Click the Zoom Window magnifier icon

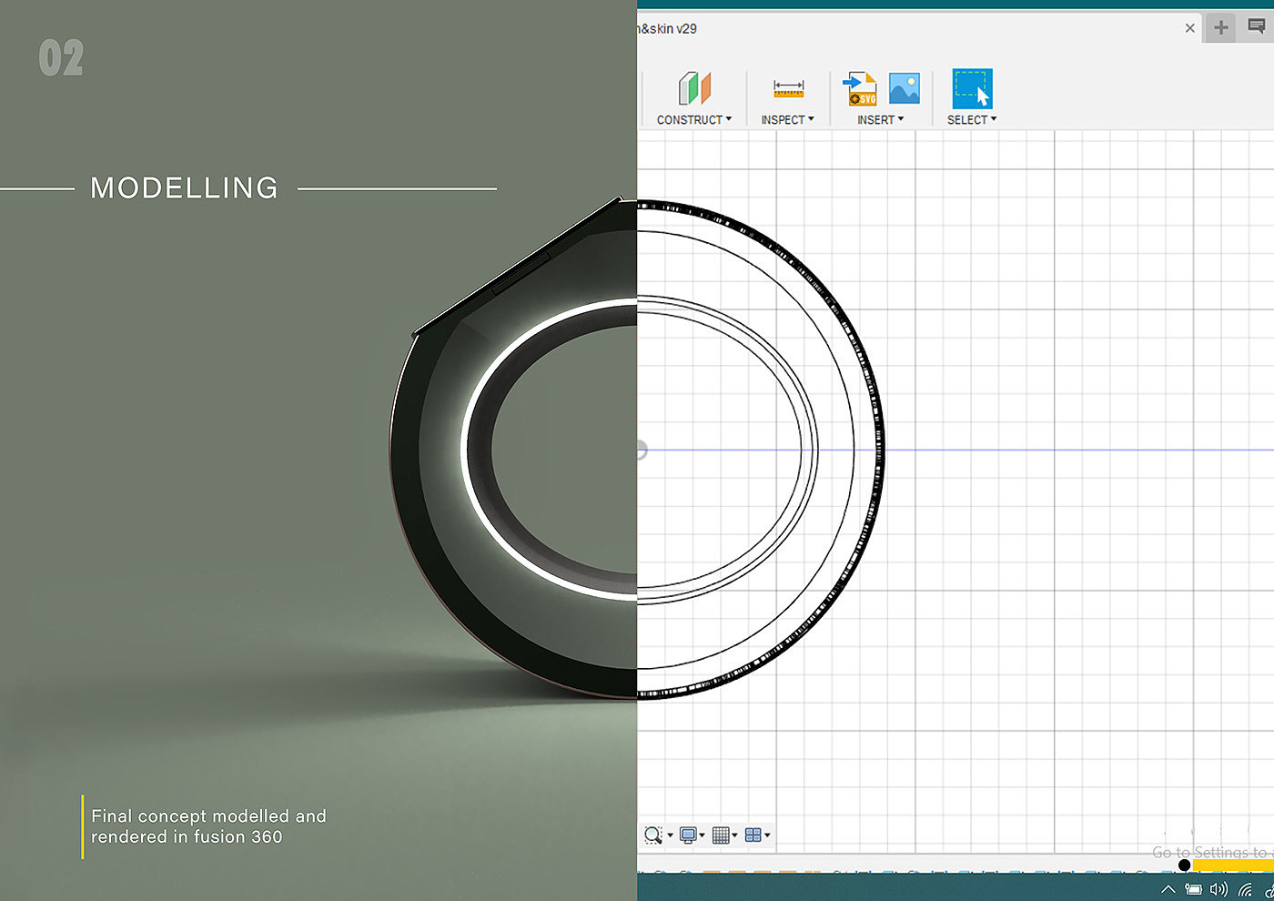coord(652,835)
